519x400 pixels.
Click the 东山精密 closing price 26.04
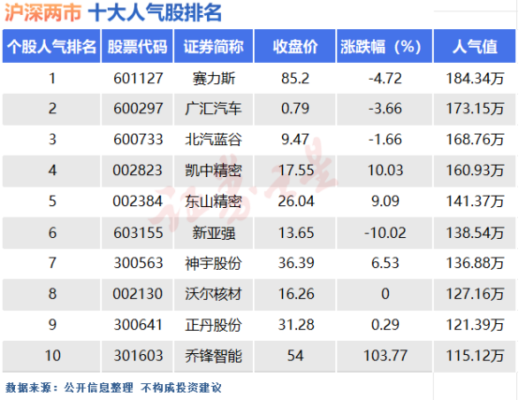[x=296, y=201]
